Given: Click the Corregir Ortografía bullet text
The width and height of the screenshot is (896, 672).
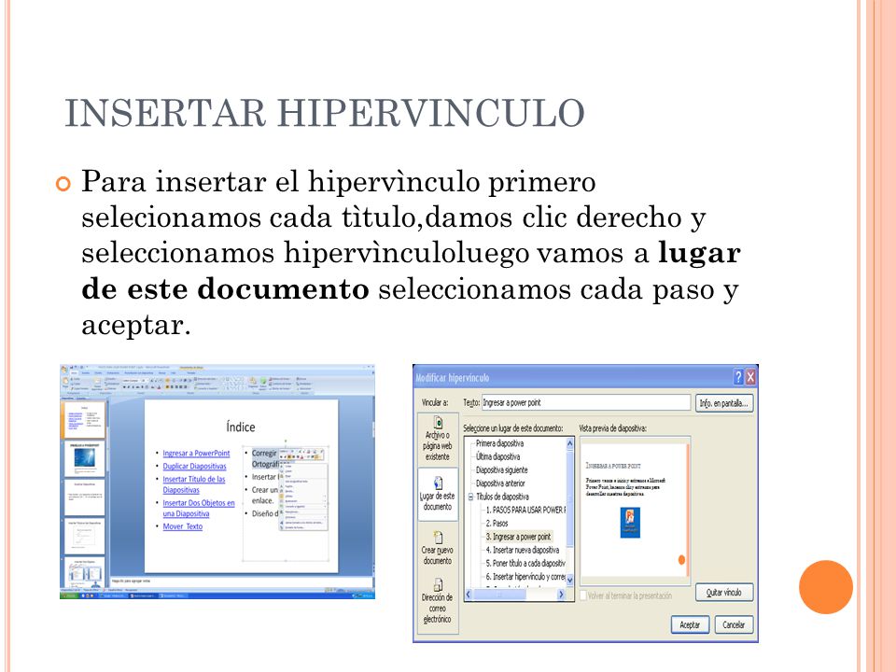Looking at the screenshot, I should click(x=264, y=458).
